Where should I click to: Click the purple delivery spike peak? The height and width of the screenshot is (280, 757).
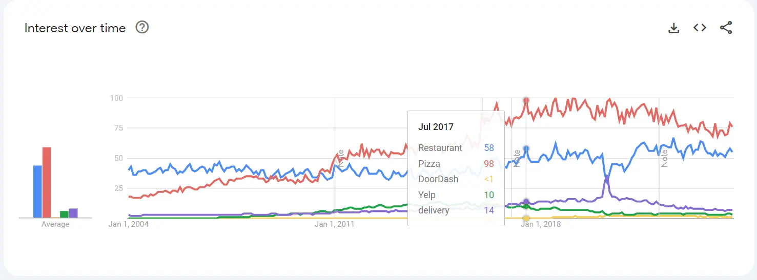tap(607, 177)
